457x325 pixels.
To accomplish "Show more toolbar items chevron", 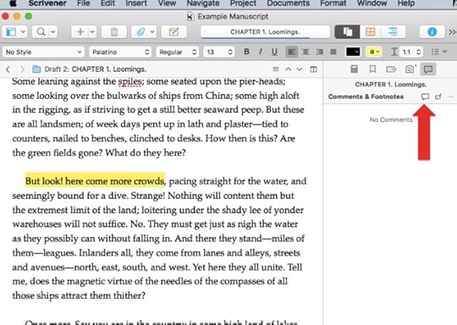I will [x=452, y=32].
